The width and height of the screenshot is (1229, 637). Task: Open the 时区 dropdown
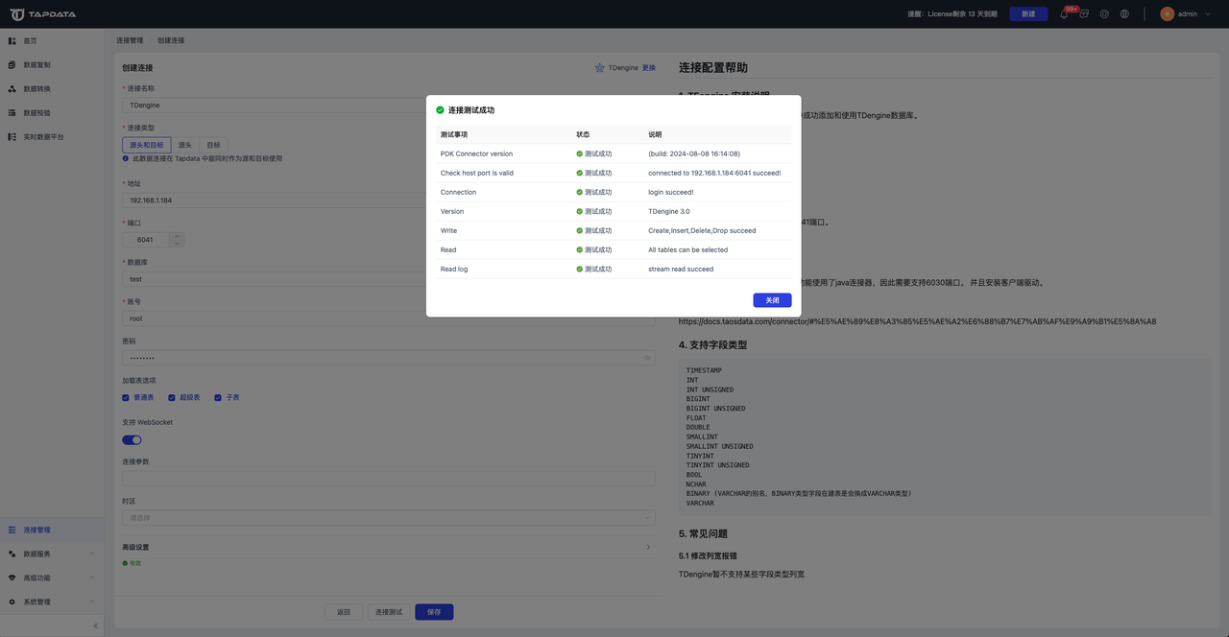[389, 518]
